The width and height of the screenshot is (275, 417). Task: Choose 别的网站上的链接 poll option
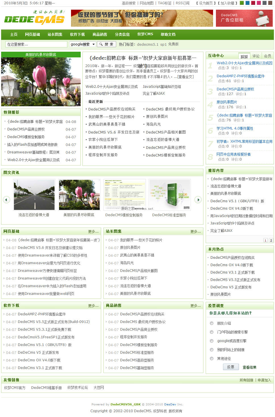pyautogui.click(x=212, y=350)
